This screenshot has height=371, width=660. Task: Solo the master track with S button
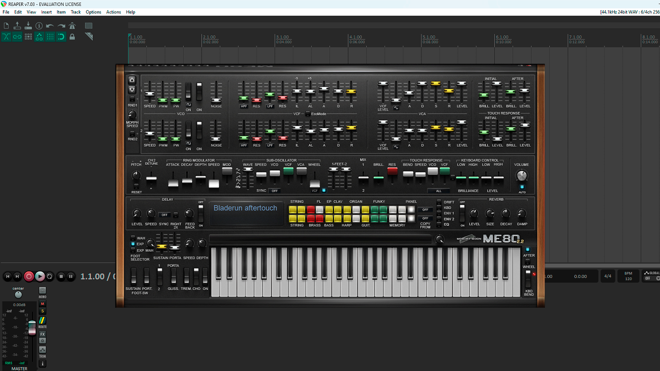pos(43,311)
